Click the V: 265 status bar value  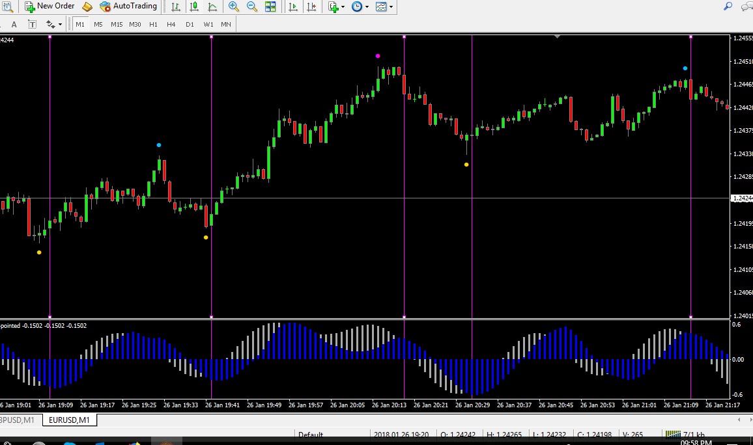pyautogui.click(x=632, y=435)
